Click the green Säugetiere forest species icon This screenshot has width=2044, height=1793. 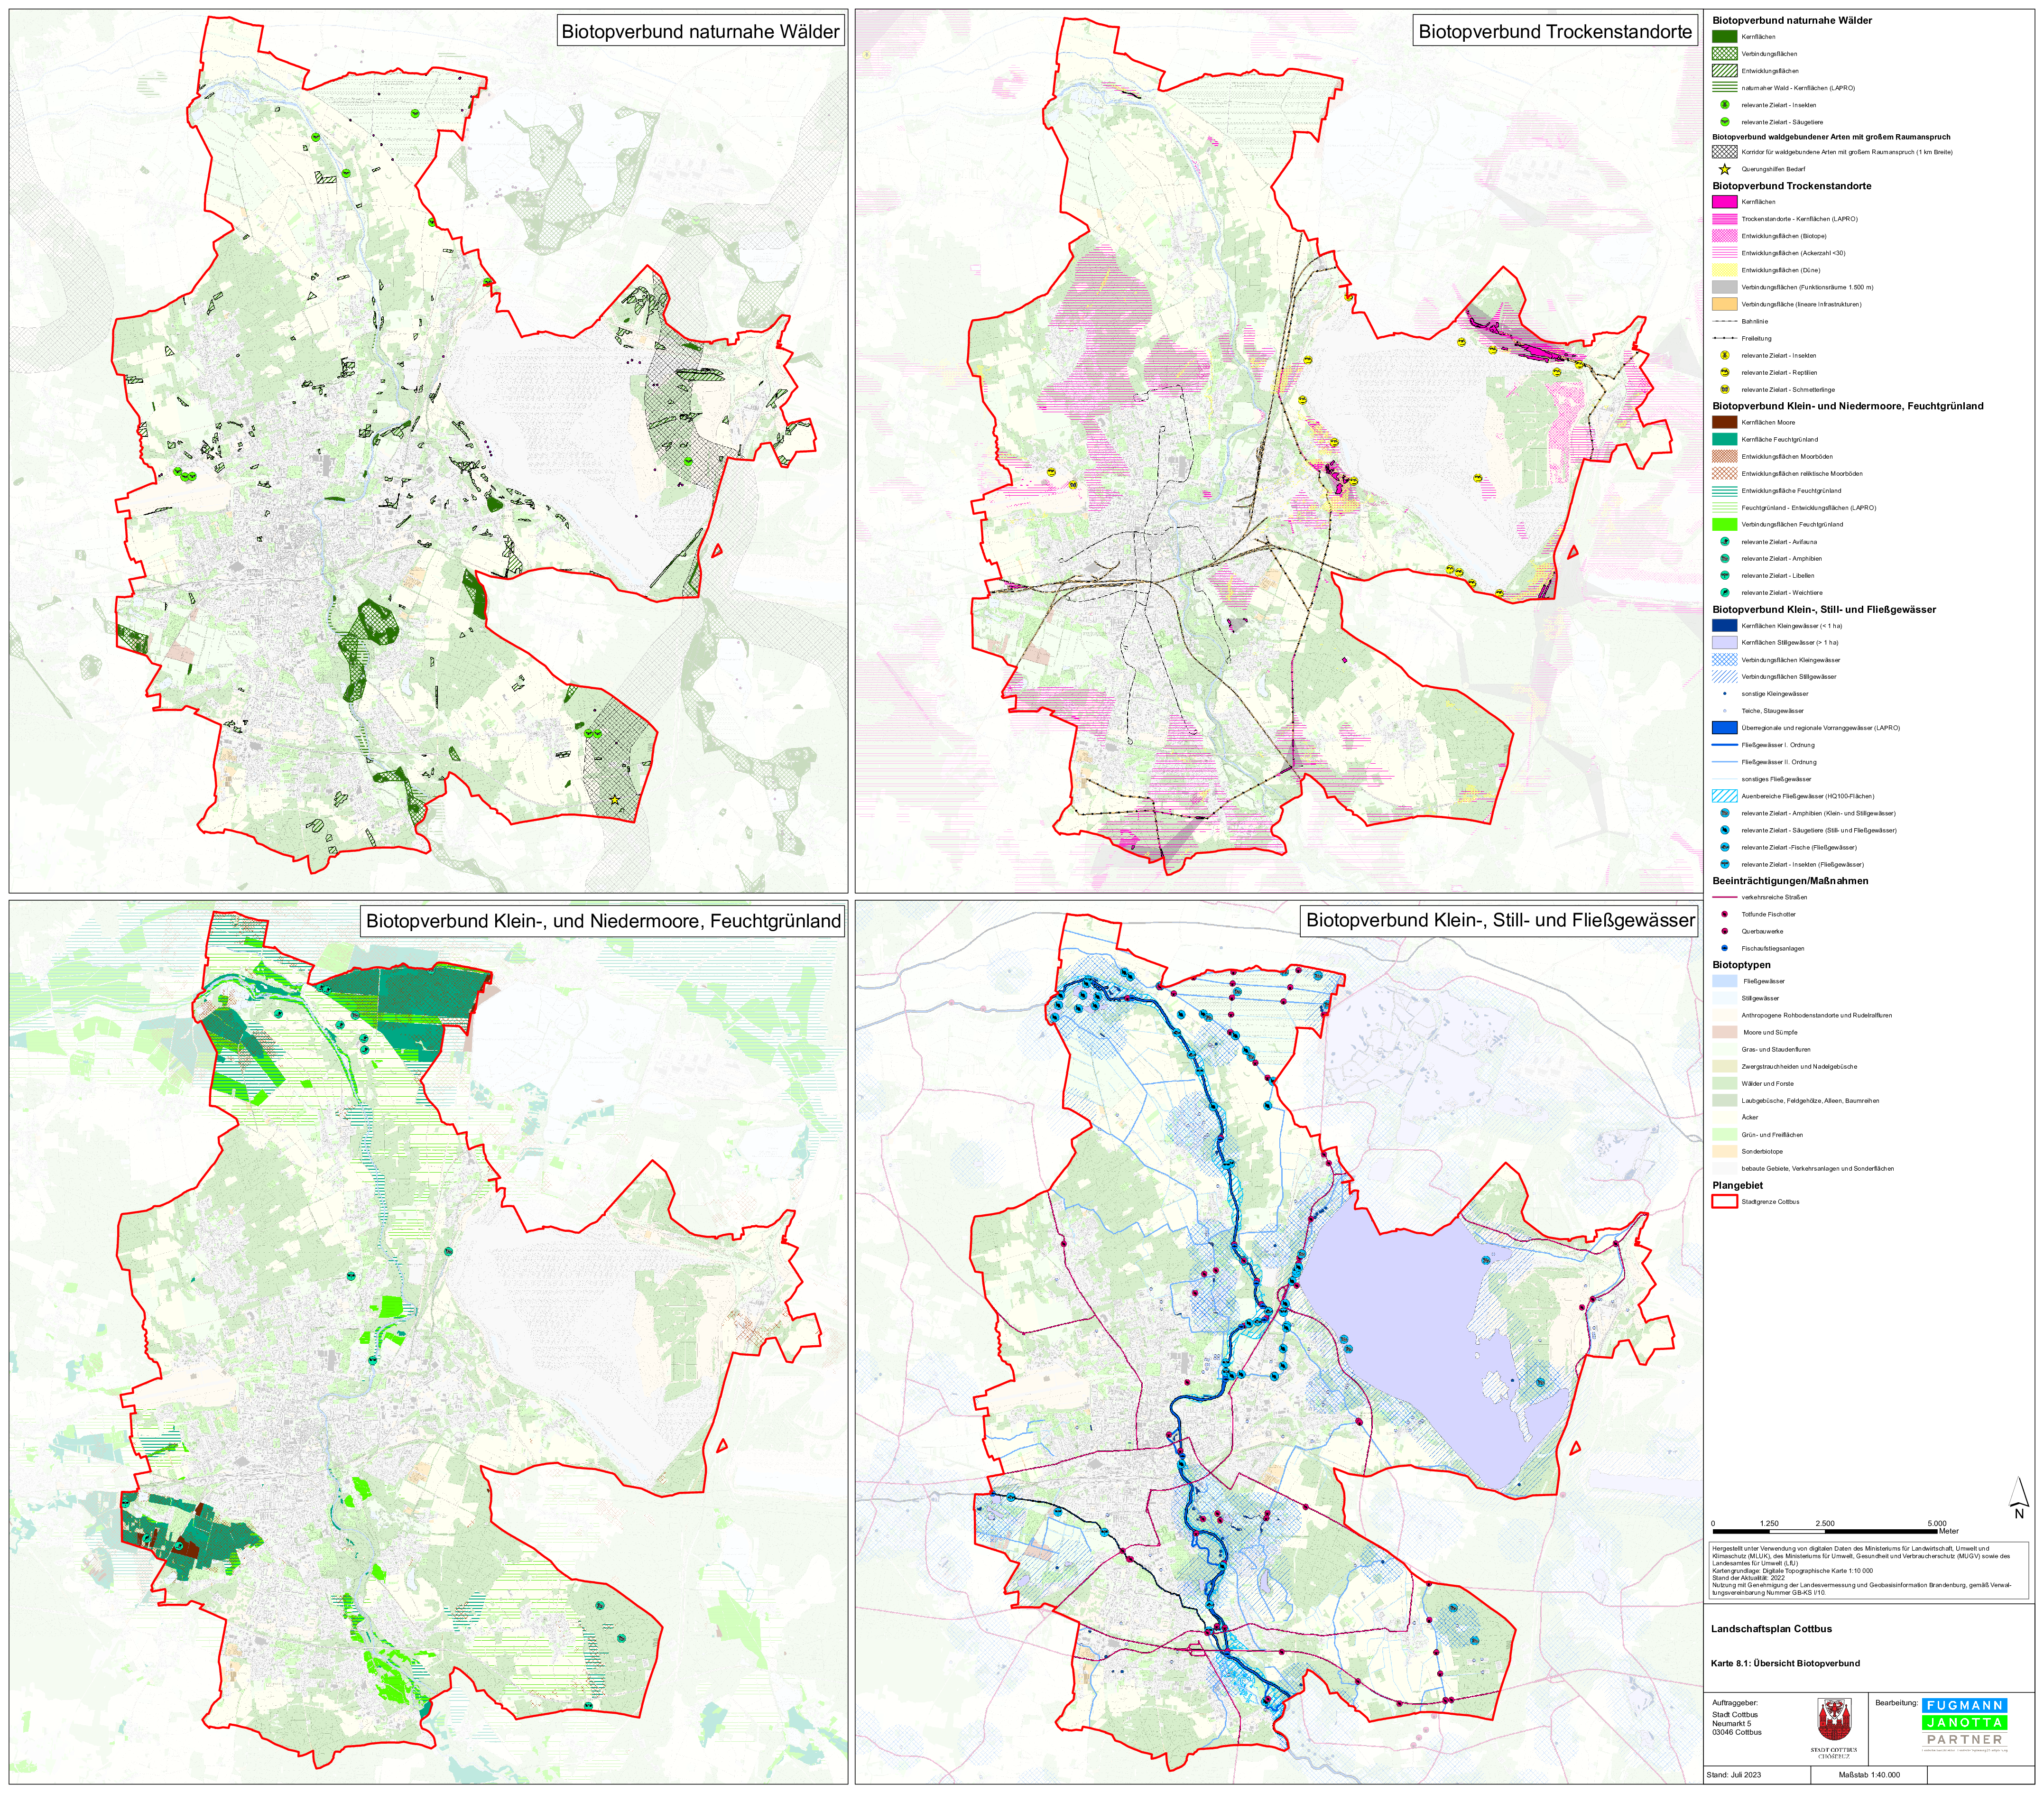pos(1725,122)
